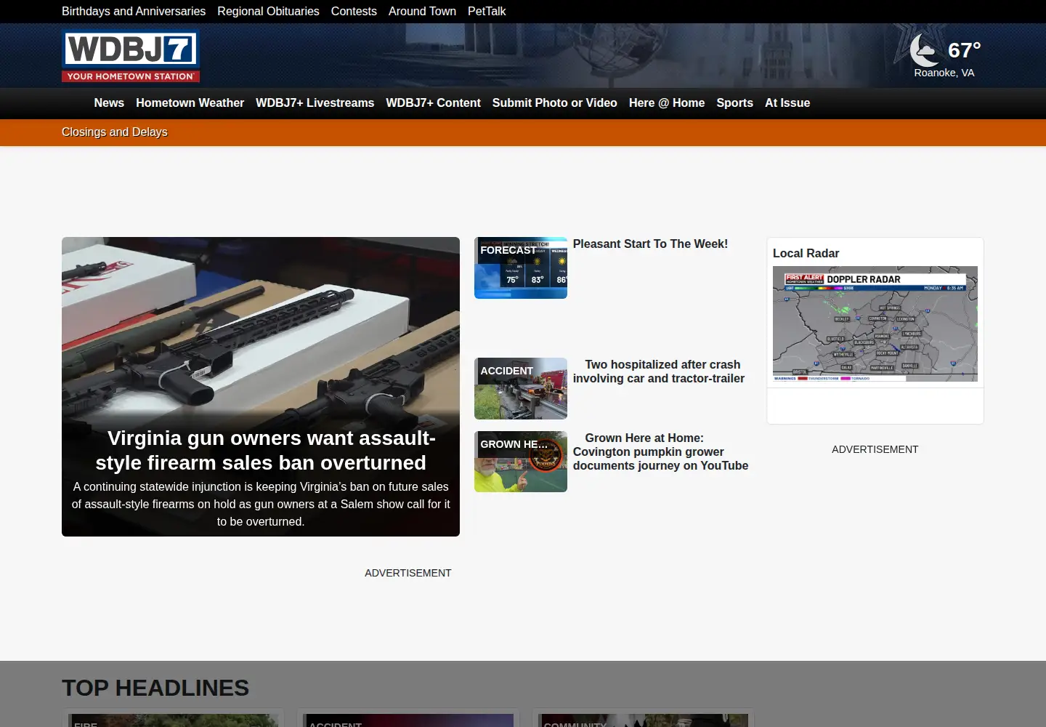1046x727 pixels.
Task: Read Two hospitalized after crash story
Action: 659,371
